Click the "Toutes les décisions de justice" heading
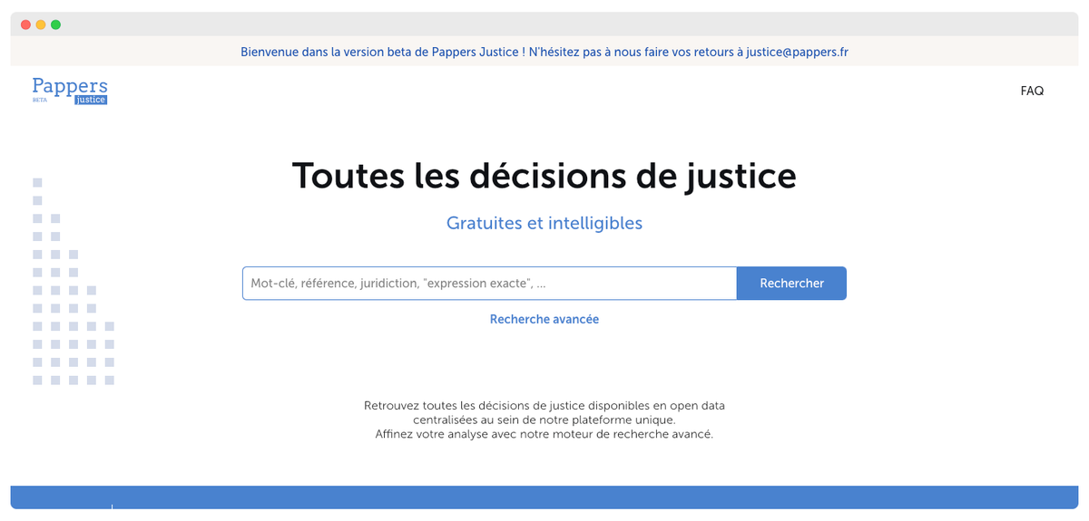 544,176
